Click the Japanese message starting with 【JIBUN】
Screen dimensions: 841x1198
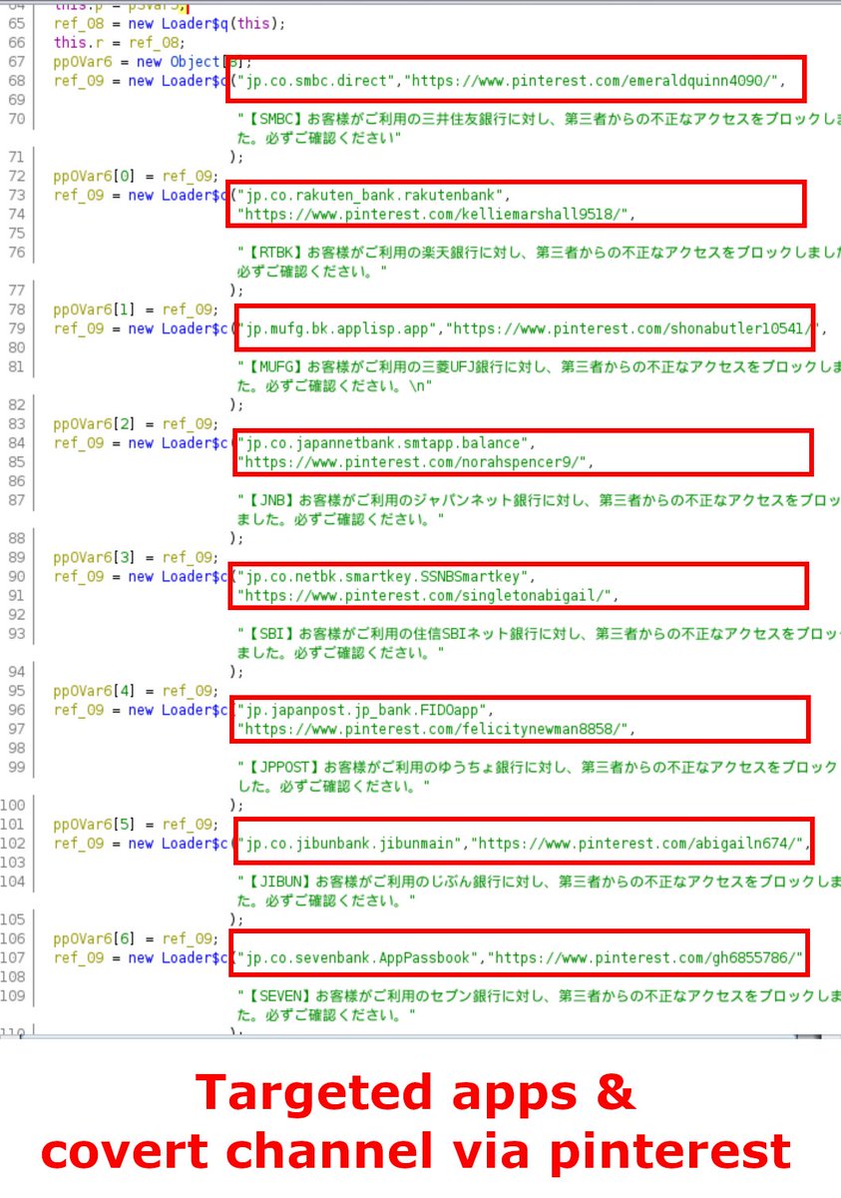pyautogui.click(x=539, y=891)
